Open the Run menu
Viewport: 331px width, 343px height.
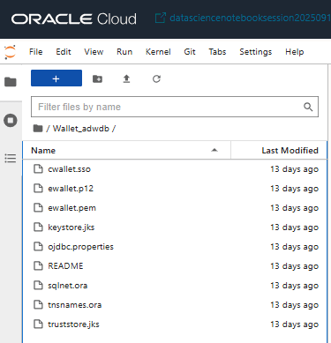coord(124,52)
